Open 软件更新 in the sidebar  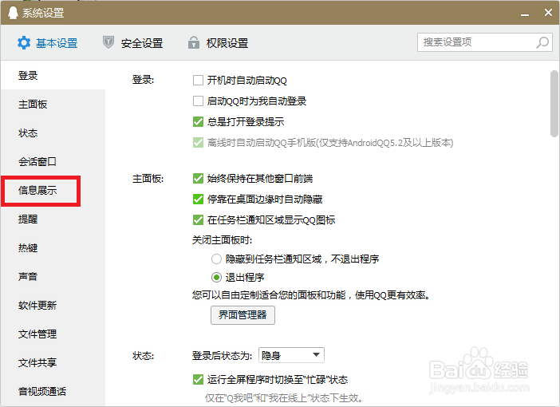point(53,305)
